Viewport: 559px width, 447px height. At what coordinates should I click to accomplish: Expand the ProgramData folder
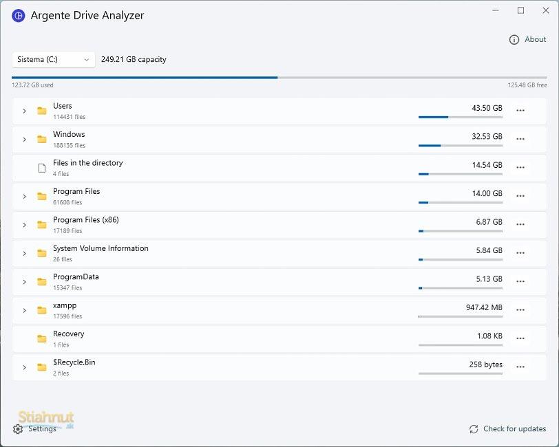point(24,282)
